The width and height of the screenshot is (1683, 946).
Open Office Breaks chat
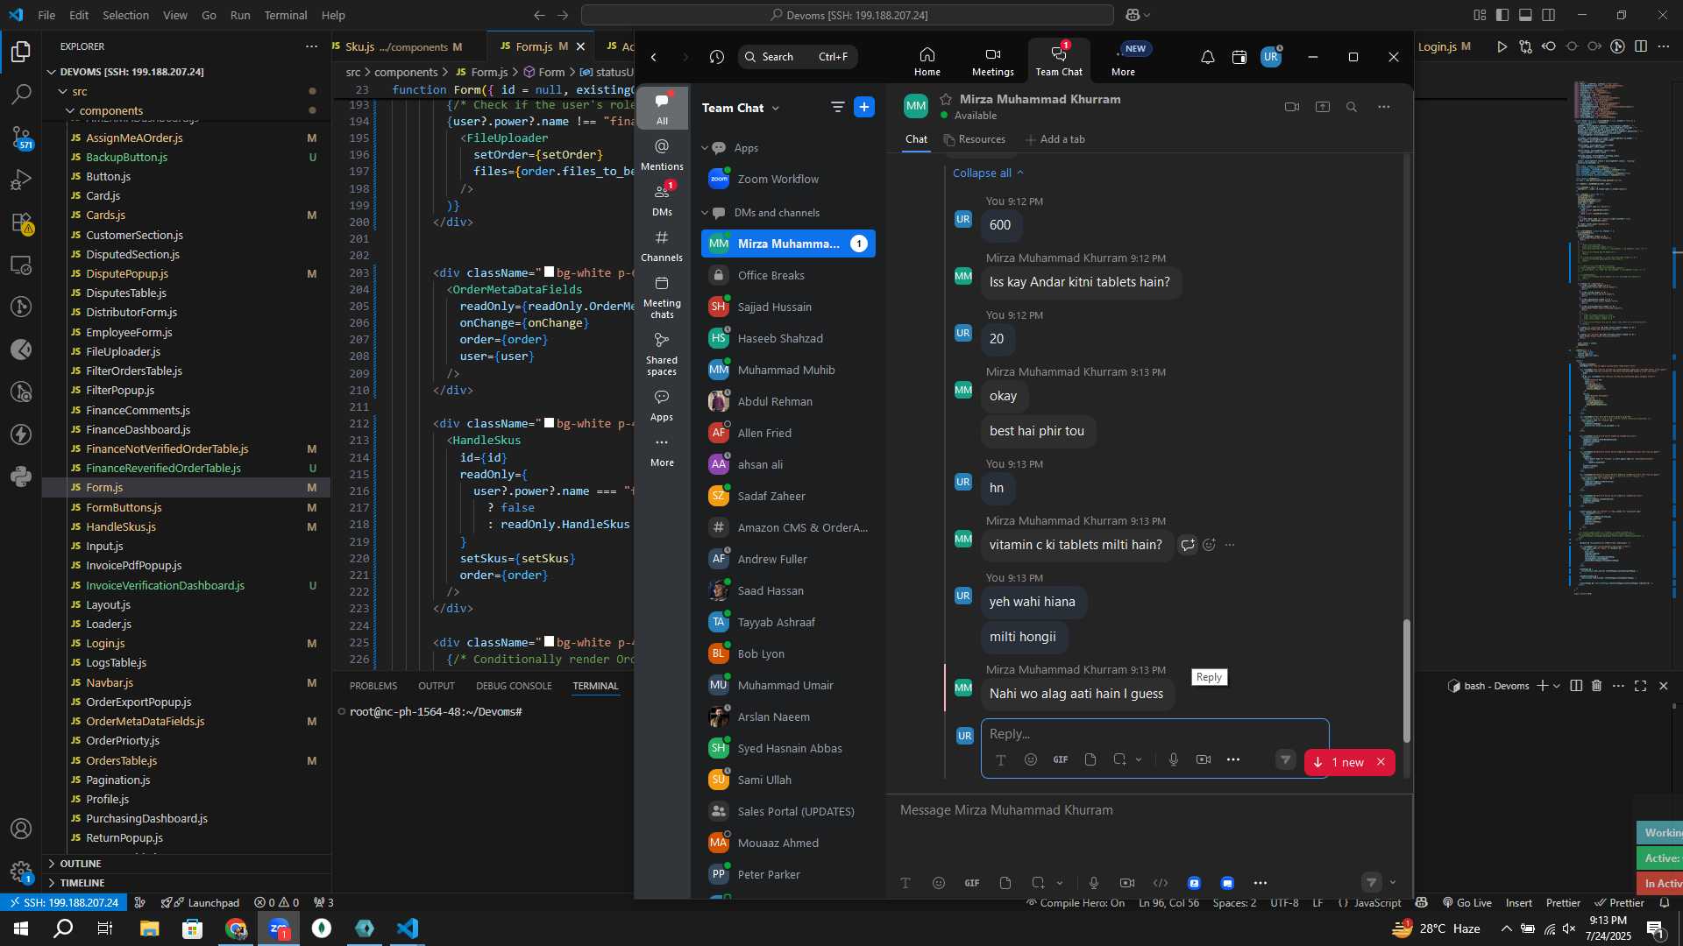point(788,275)
